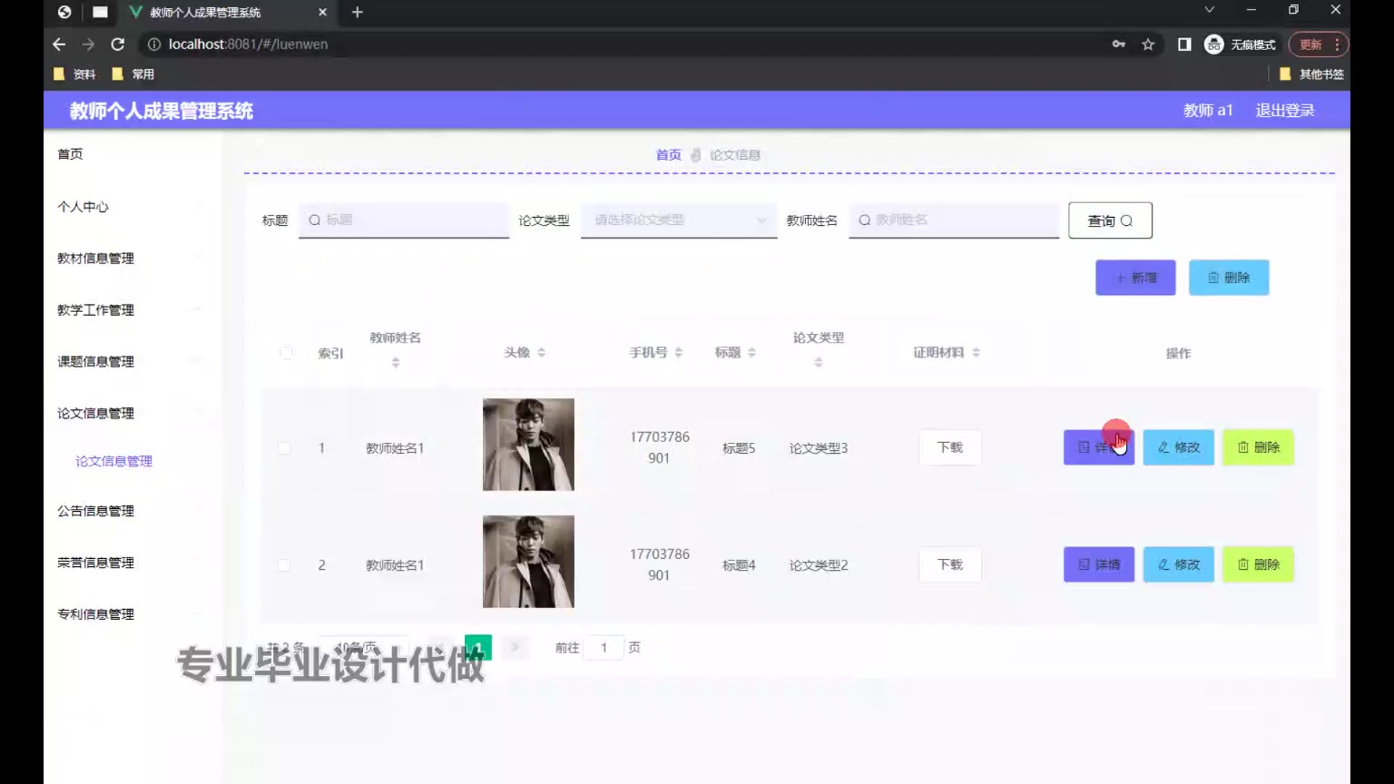This screenshot has height=784, width=1394.
Task: View site information icon in address bar
Action: [154, 44]
